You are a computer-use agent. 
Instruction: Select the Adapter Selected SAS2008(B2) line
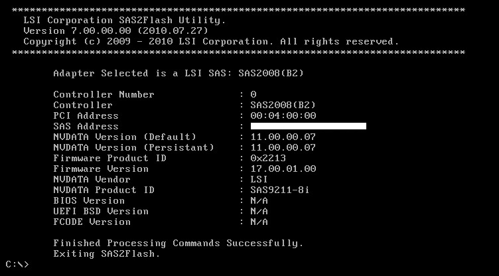coord(178,73)
